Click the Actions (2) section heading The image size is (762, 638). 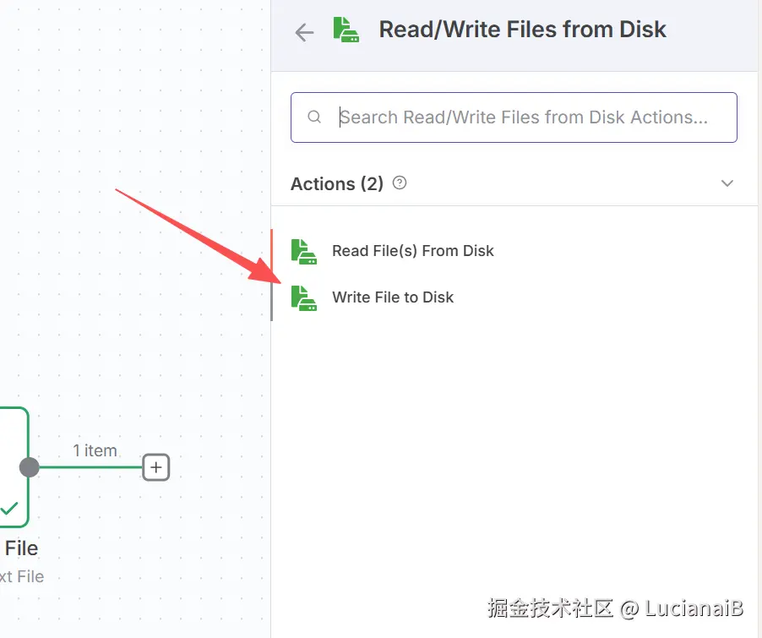click(336, 183)
